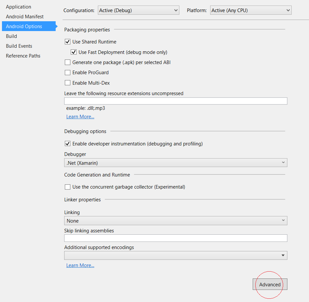
Task: Click the Advanced button
Action: [x=270, y=285]
